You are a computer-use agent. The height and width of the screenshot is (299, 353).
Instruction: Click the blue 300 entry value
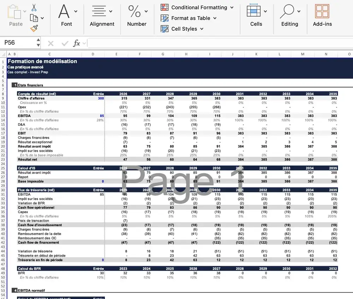101,98
